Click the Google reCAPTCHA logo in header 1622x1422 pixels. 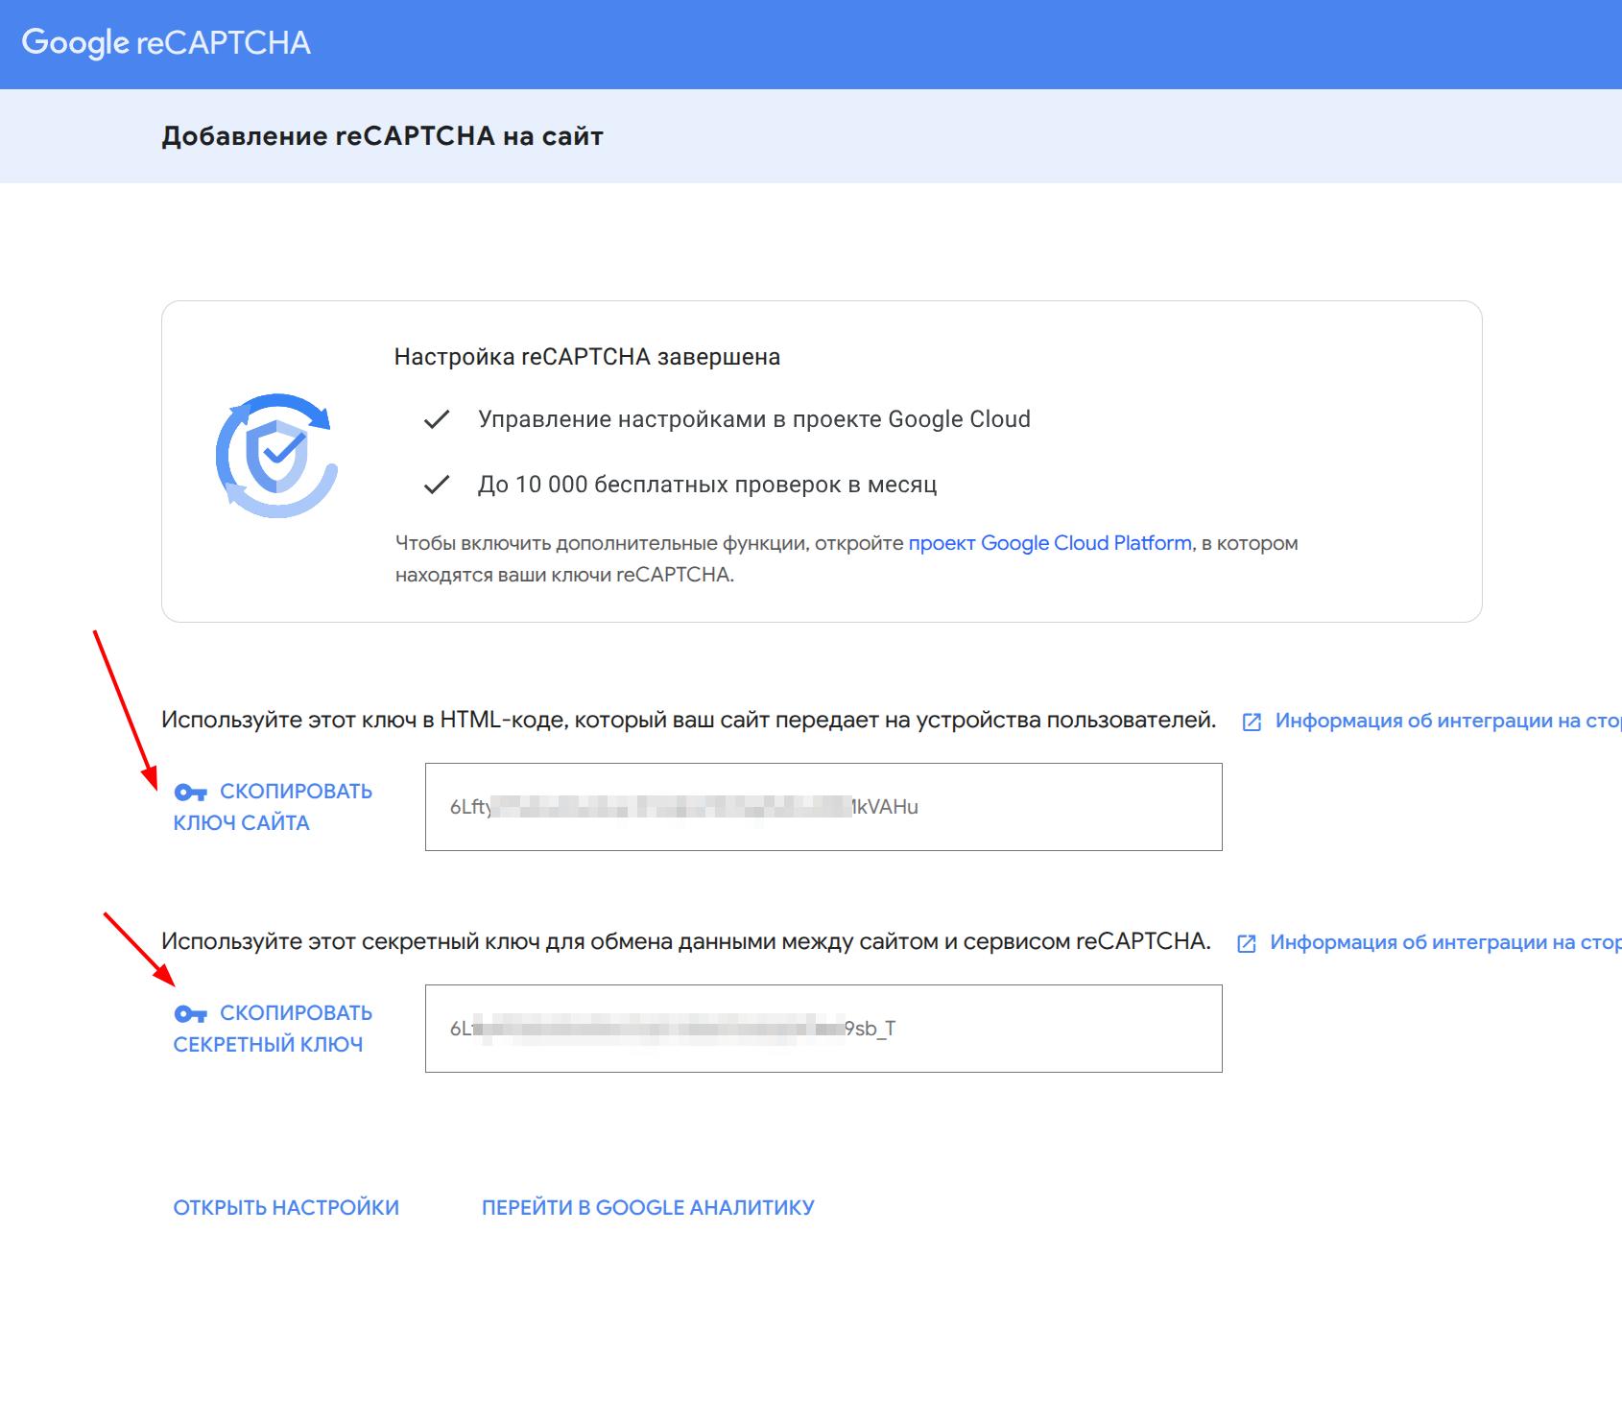coord(166,43)
